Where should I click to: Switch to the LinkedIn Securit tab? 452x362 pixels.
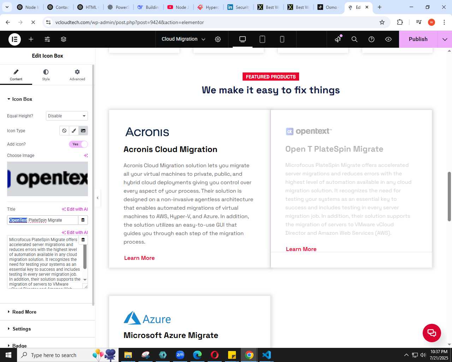point(238,7)
